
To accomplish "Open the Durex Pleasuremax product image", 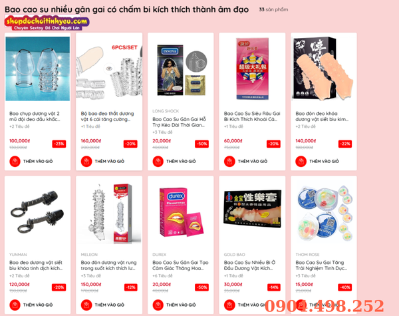I will tap(180, 212).
